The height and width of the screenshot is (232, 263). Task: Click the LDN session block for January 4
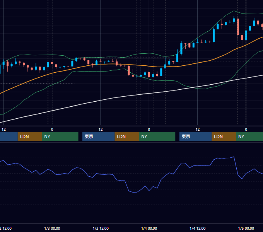224,136
